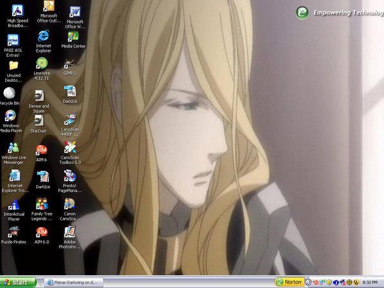The height and width of the screenshot is (288, 384).
Task: Launch Puzzle Pirates game shortcut
Action: tap(13, 235)
